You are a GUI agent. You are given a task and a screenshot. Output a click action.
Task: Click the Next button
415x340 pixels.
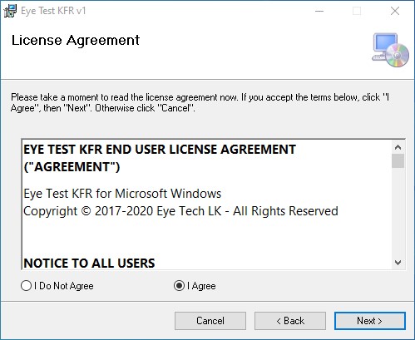pyautogui.click(x=370, y=321)
